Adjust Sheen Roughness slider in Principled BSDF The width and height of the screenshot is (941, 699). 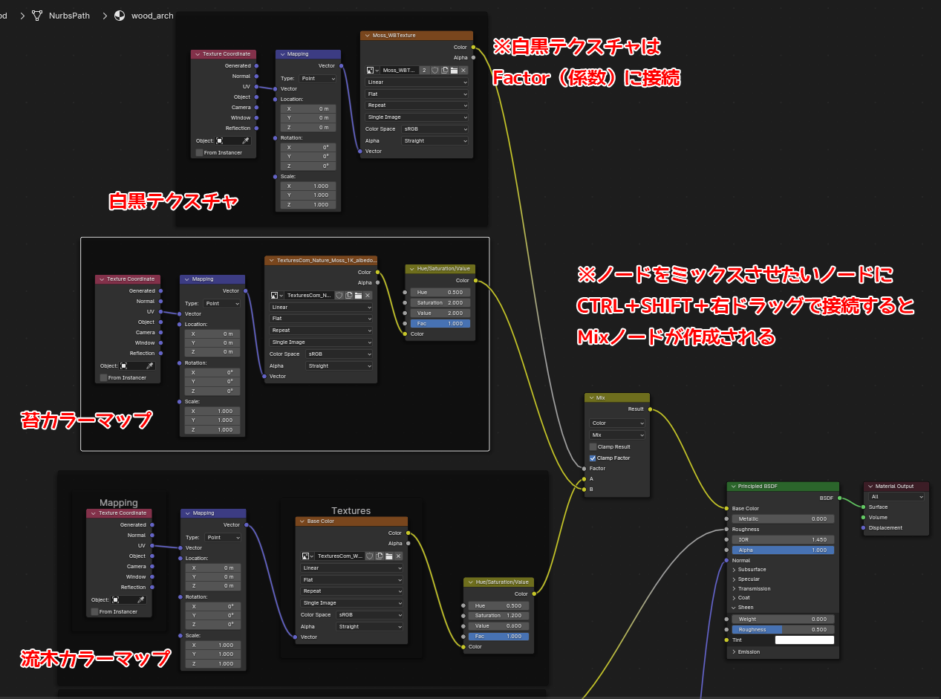point(783,629)
